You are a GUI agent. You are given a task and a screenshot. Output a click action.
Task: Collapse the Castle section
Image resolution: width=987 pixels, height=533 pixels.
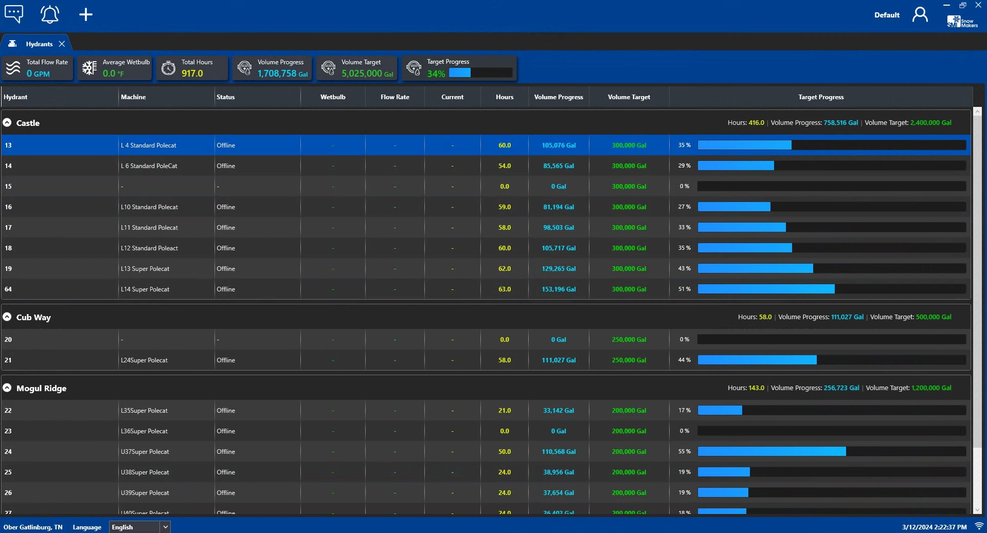(7, 123)
